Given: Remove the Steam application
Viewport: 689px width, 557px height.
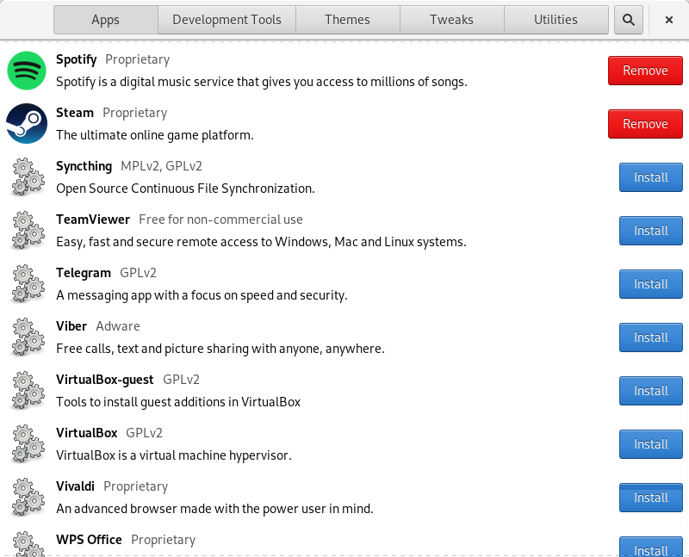Looking at the screenshot, I should click(645, 124).
